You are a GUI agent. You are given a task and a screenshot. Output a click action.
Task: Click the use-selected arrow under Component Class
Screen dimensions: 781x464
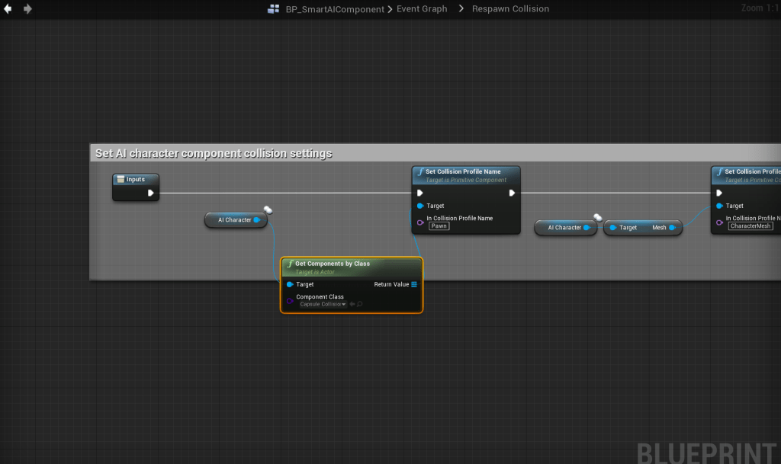click(352, 304)
